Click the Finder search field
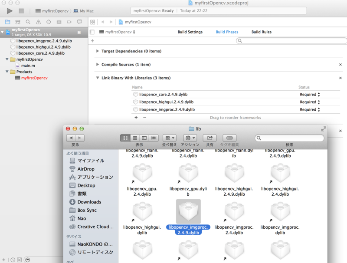 click(x=289, y=138)
